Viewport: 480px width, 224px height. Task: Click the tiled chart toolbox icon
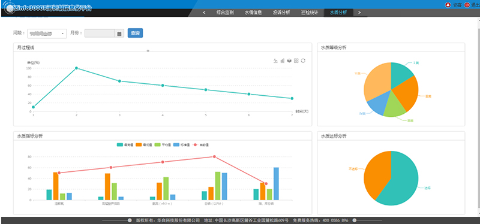[x=296, y=60]
